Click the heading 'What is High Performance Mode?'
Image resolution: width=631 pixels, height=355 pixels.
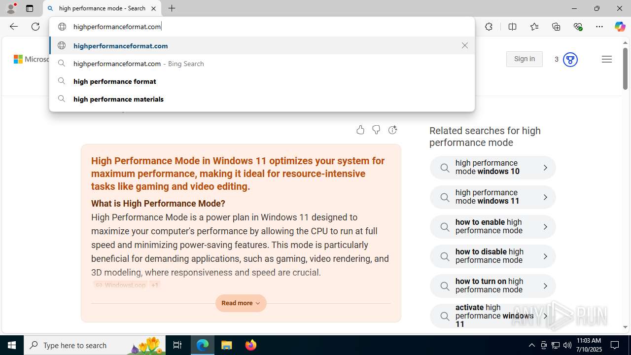158,204
